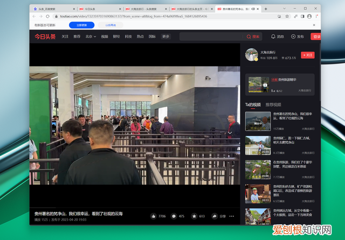Open the 推荐 nav item
The width and height of the screenshot is (345, 240).
pyautogui.click(x=77, y=37)
